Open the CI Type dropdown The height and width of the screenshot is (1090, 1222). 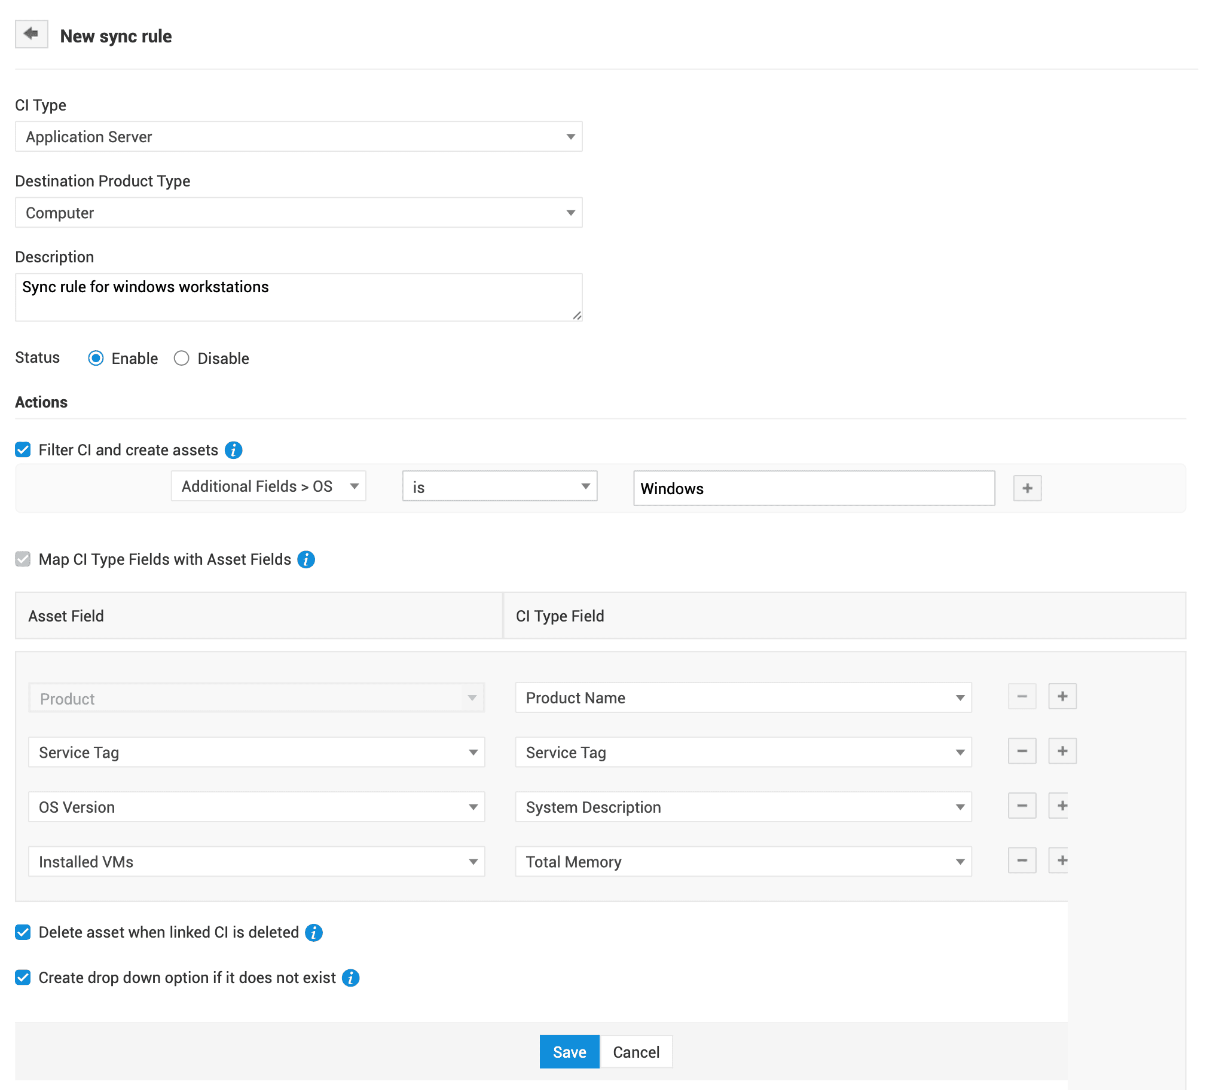click(x=298, y=137)
